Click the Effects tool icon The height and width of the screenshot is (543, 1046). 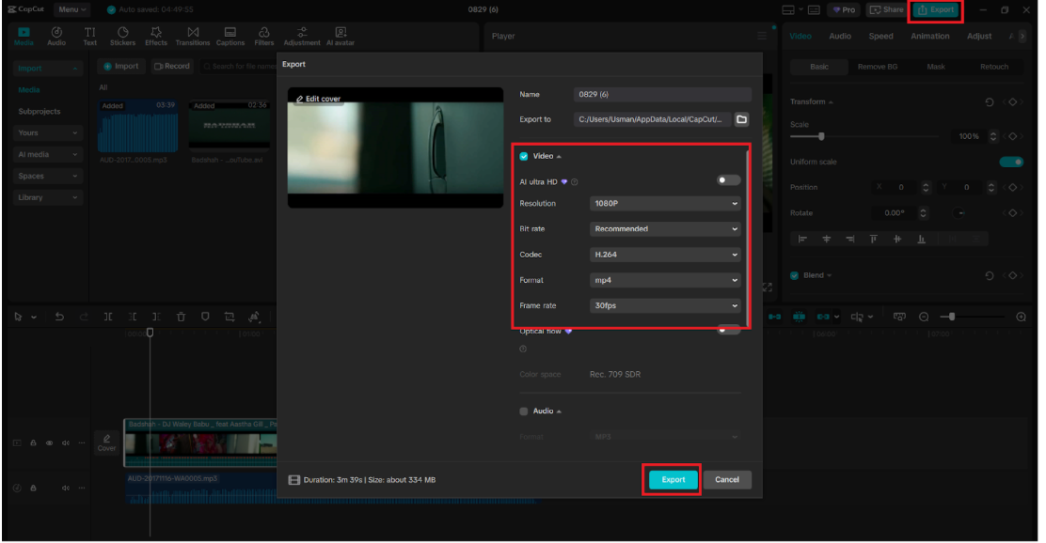click(x=156, y=33)
